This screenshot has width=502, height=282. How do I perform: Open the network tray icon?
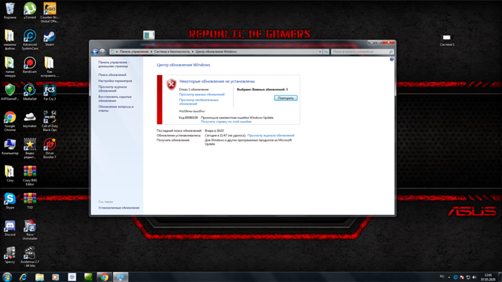468,277
